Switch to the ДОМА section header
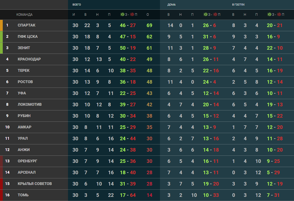This screenshot has height=201, width=294. (171, 5)
